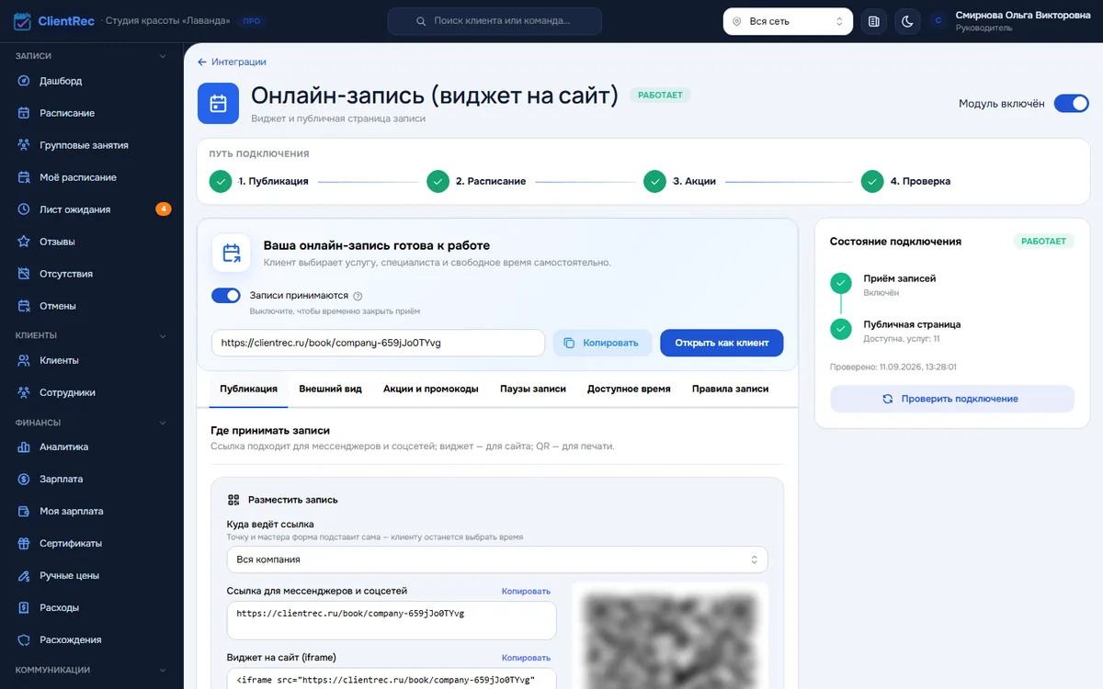Focus the Поиск клиента или команда search field
1103x689 pixels.
pos(495,21)
